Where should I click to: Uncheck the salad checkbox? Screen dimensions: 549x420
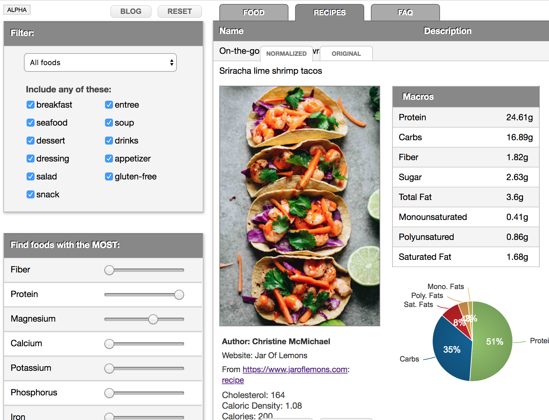point(31,176)
